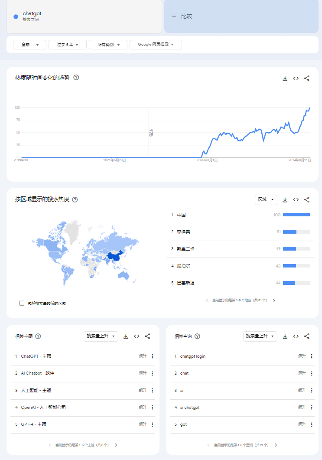Enable 包括搜索量较低的区域 checkbox
The width and height of the screenshot is (322, 460).
(22, 303)
